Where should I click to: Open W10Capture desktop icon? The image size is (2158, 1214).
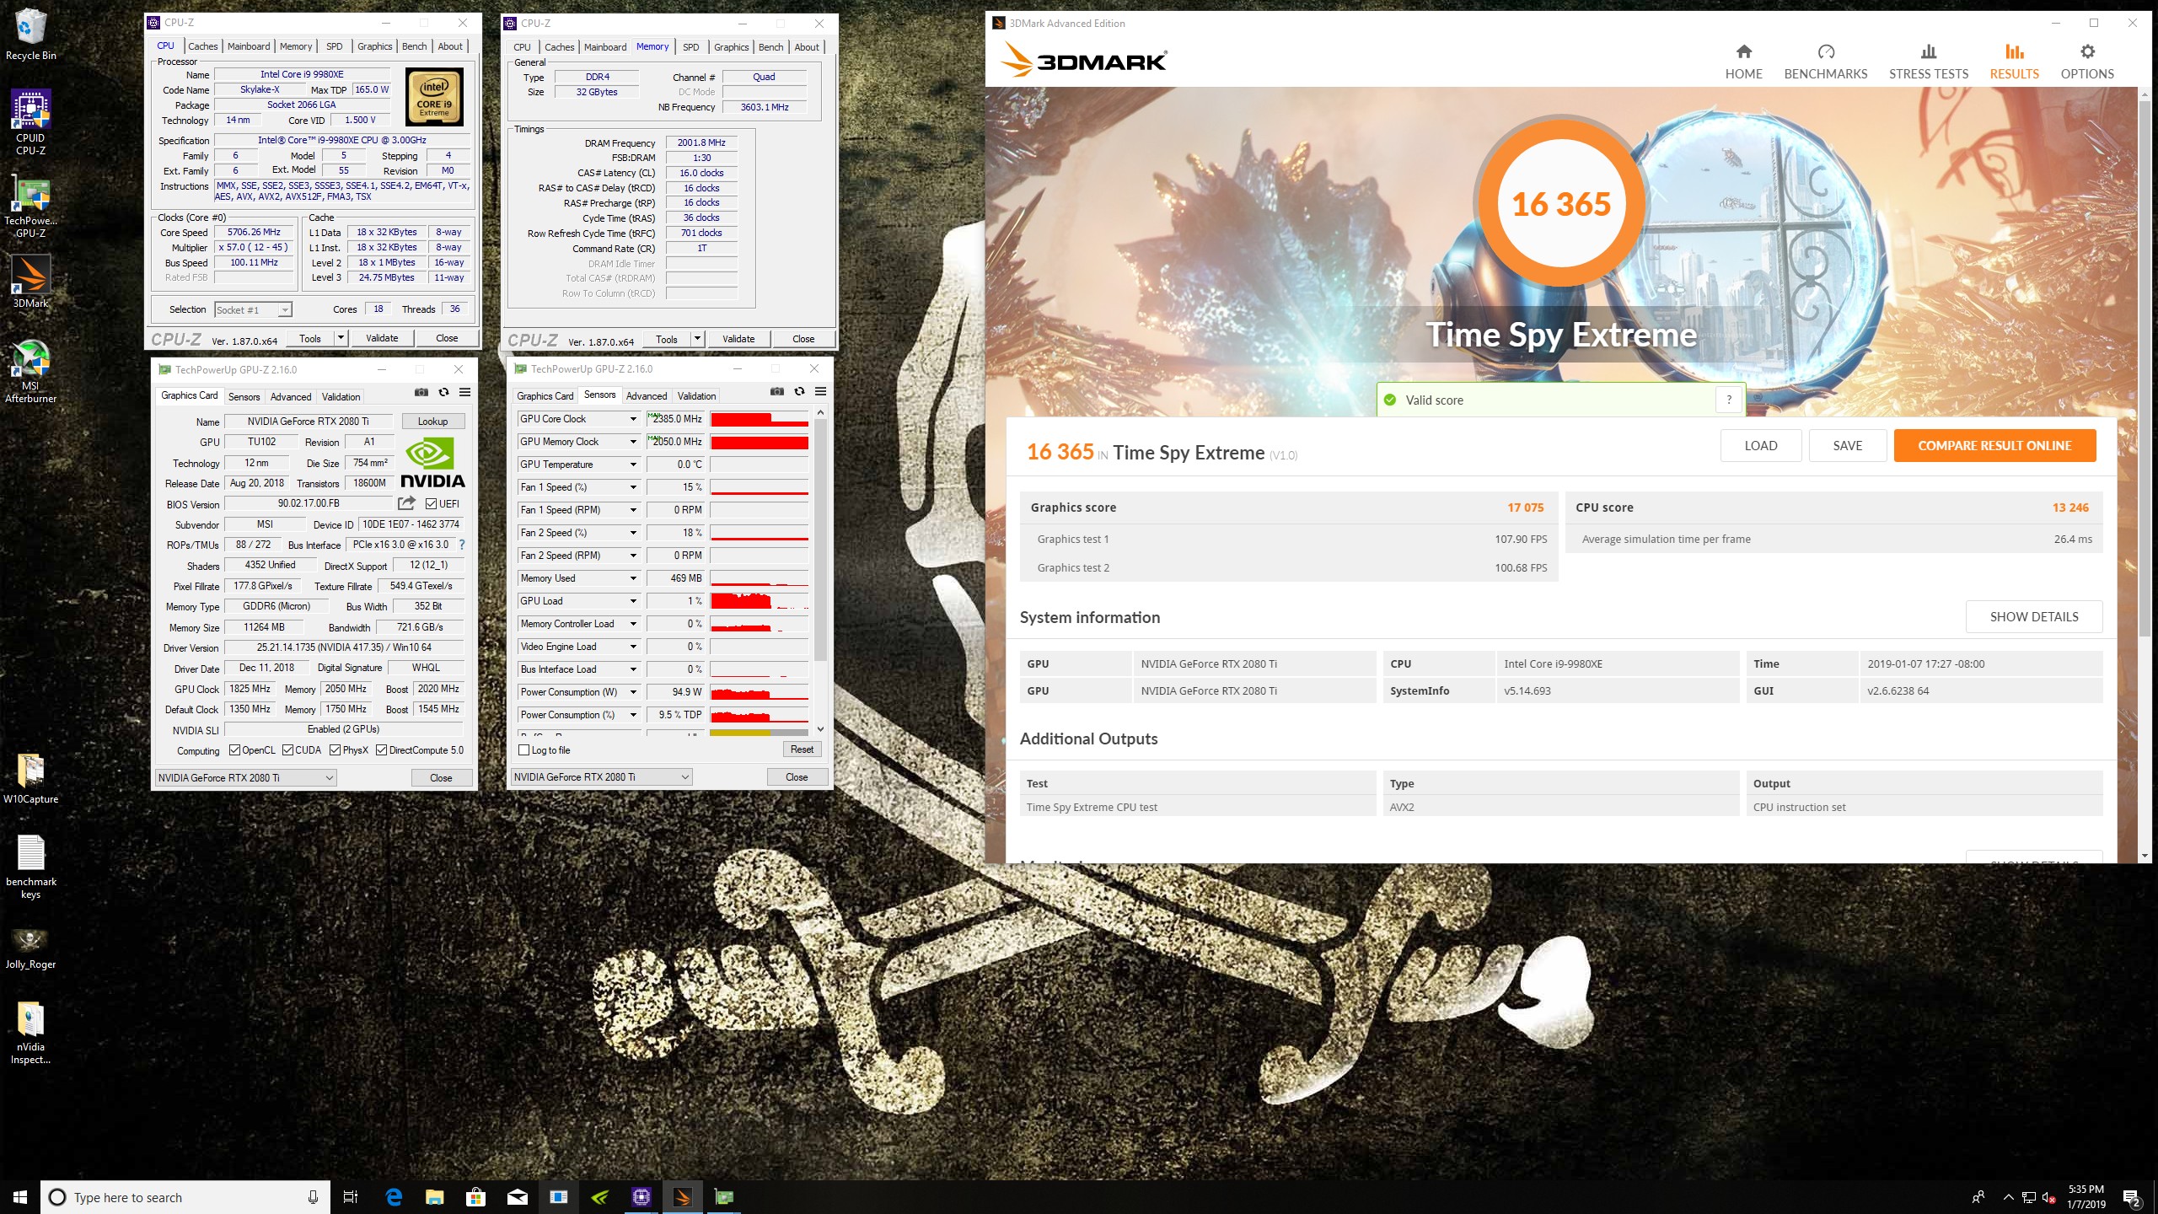point(30,777)
